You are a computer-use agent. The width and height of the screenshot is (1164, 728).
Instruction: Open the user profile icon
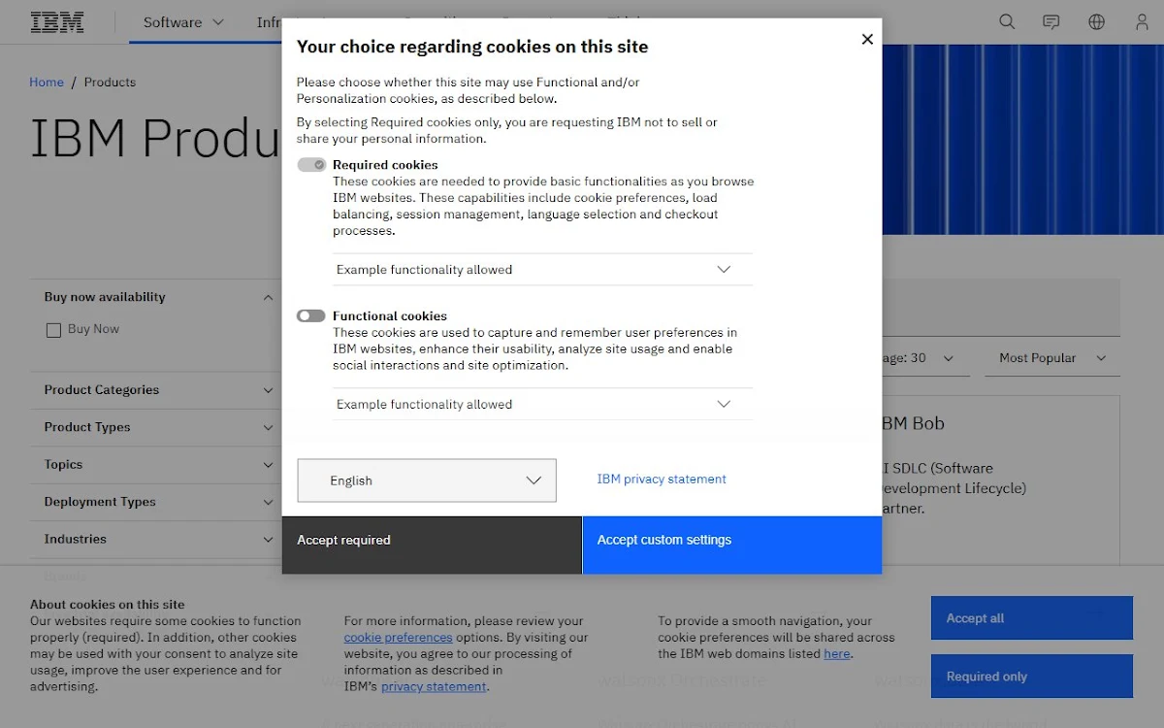click(1142, 21)
